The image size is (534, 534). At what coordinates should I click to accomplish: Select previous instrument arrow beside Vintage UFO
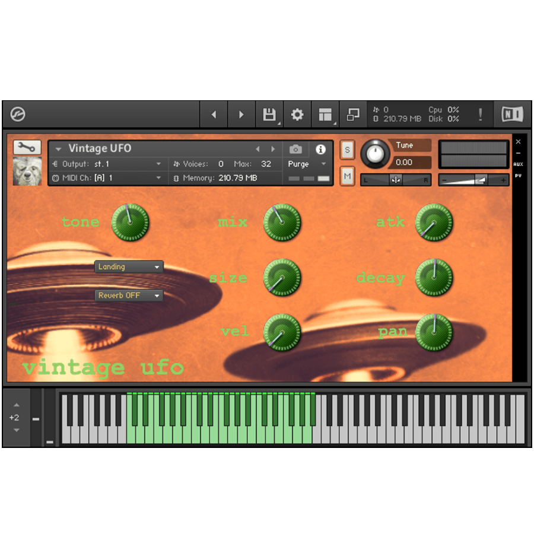pyautogui.click(x=258, y=149)
